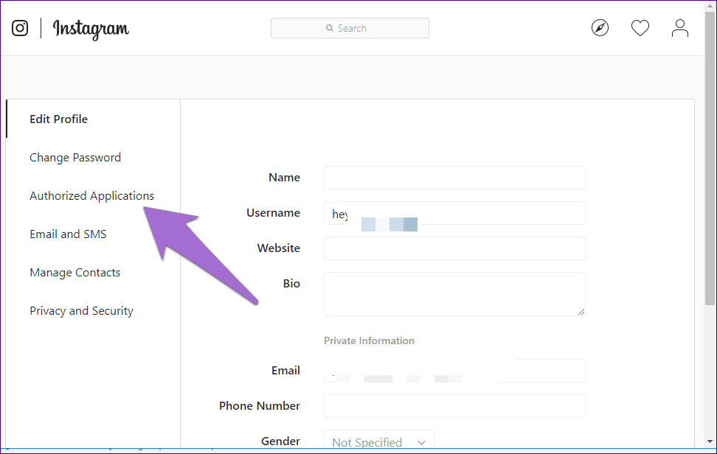
Task: Click the Website field label
Action: [279, 248]
